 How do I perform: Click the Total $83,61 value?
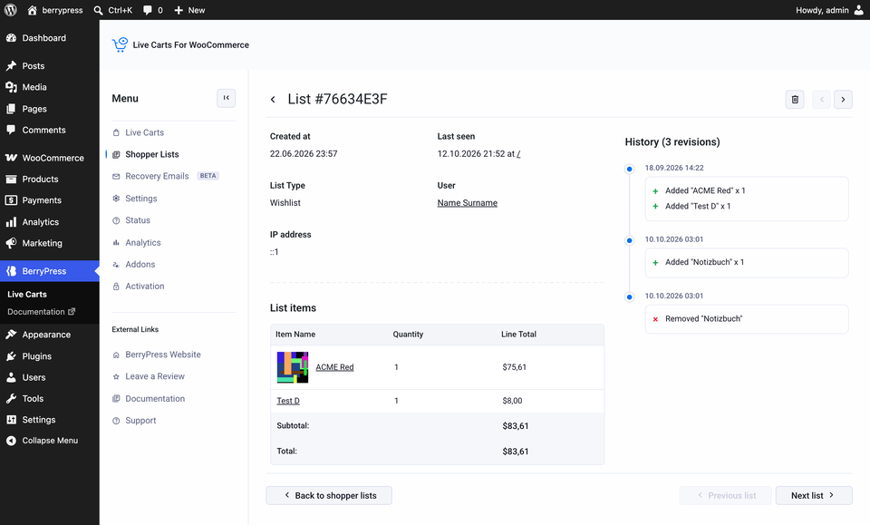point(516,452)
